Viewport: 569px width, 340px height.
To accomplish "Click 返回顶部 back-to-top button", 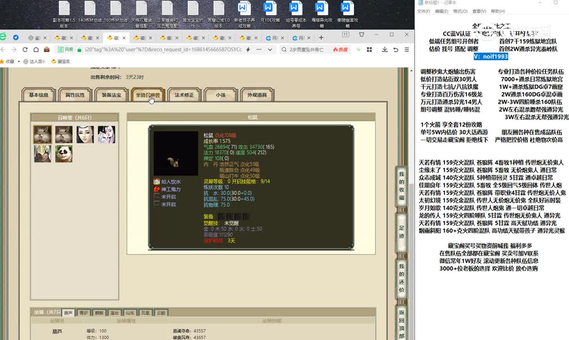I will (x=402, y=324).
